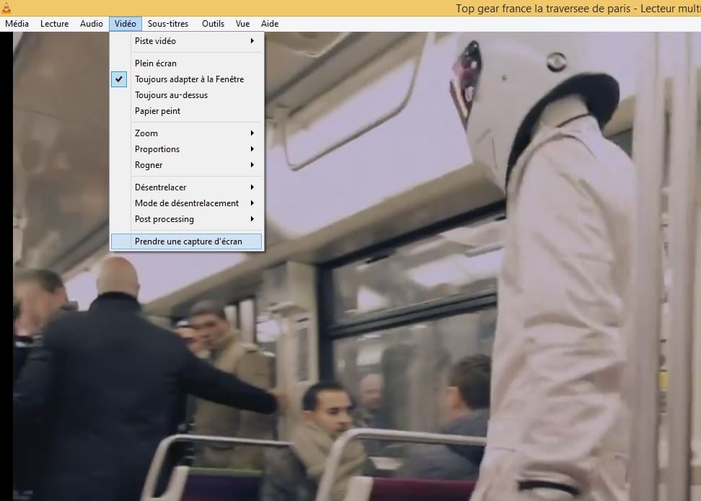Screen dimensions: 701x501
Task: Enable Toujours au-dessus option
Action: [187, 95]
